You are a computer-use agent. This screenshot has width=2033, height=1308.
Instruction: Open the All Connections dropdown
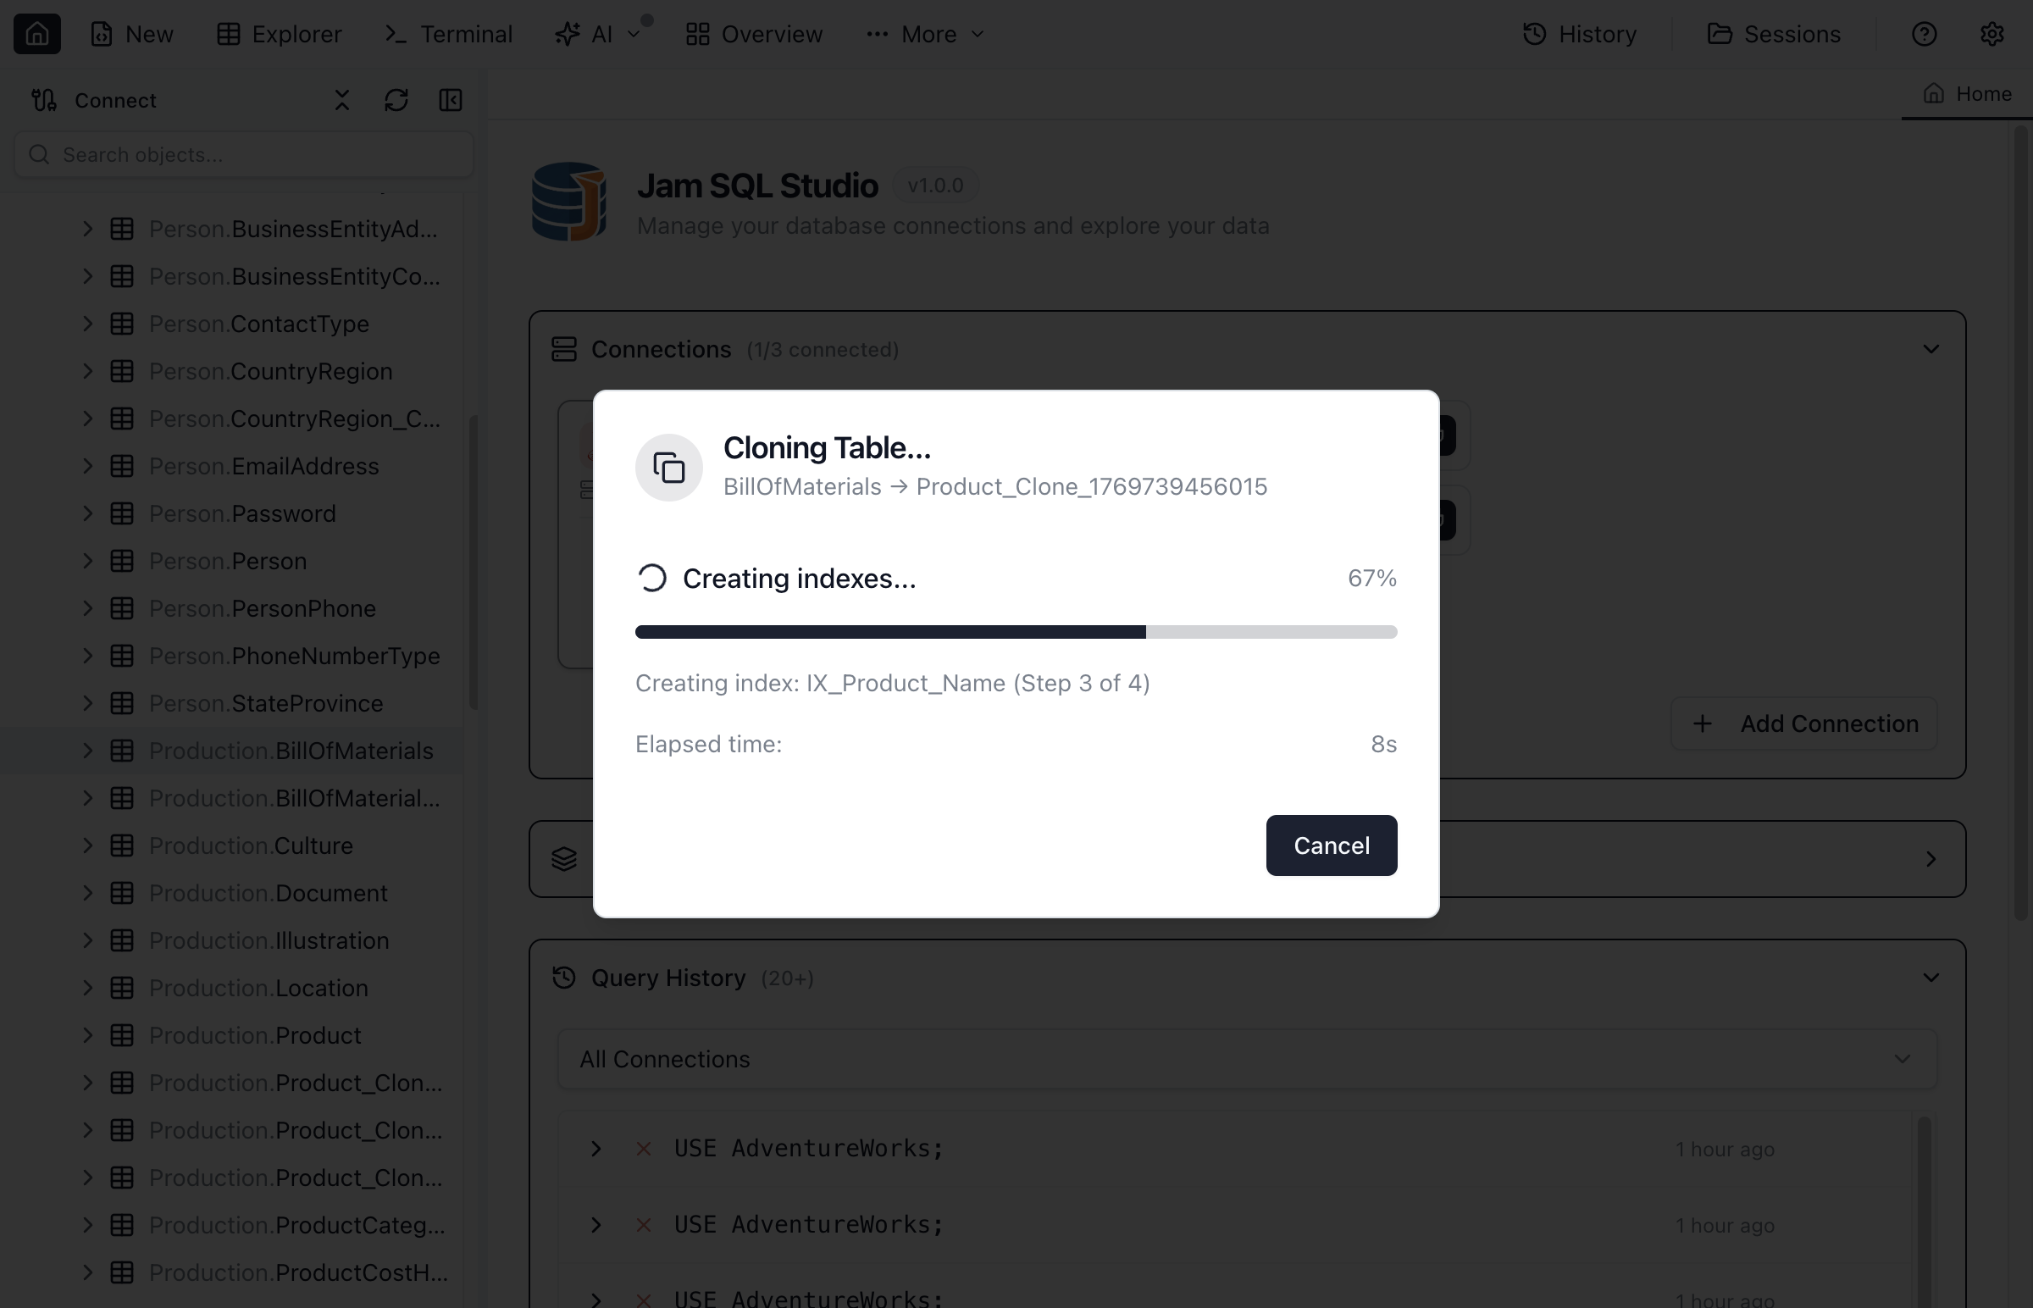tap(1247, 1059)
